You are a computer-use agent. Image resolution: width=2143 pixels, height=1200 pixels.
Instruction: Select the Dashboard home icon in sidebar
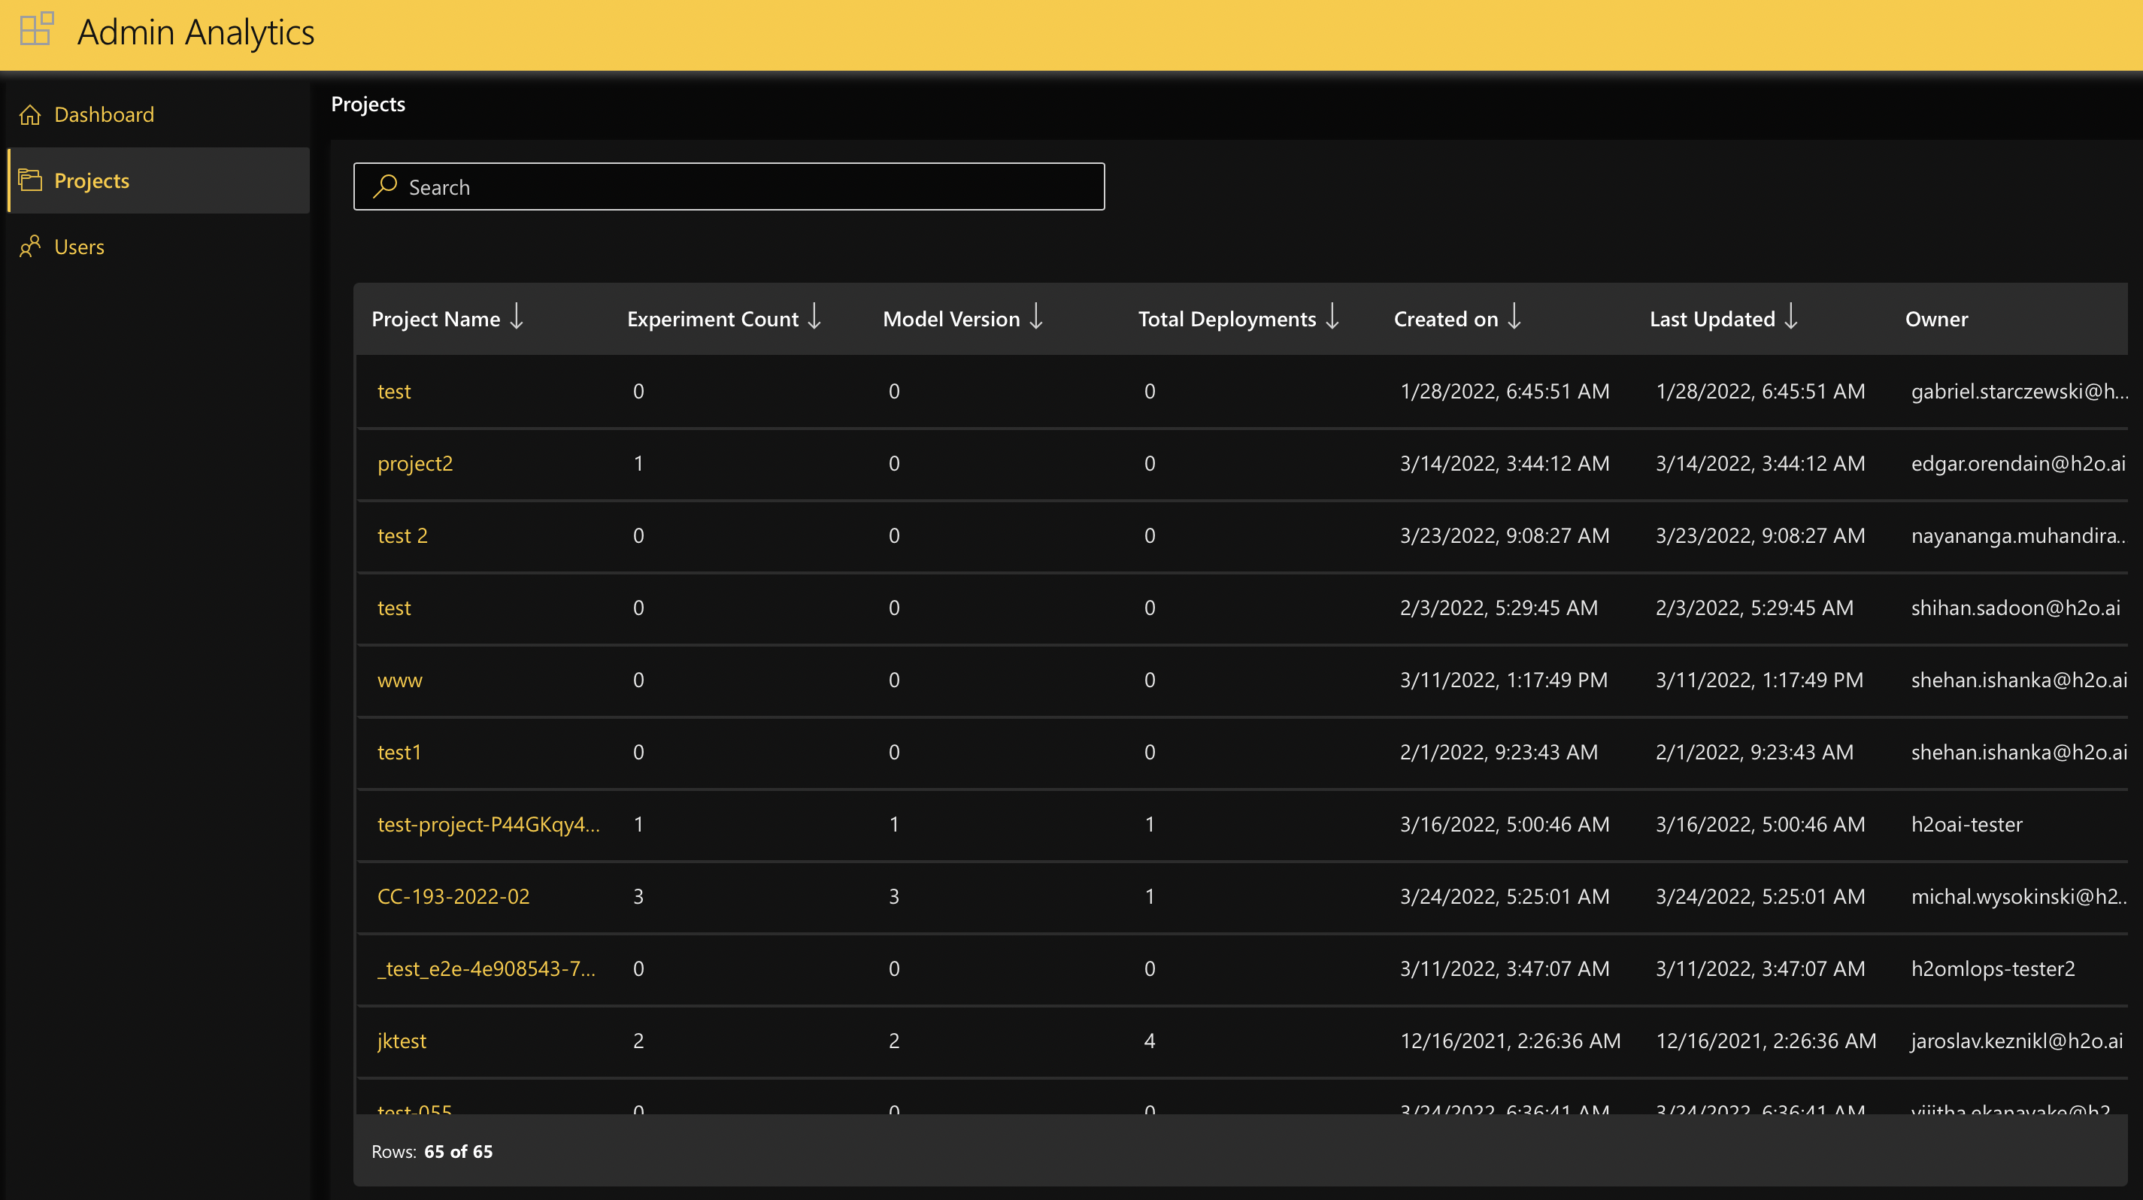[x=30, y=114]
